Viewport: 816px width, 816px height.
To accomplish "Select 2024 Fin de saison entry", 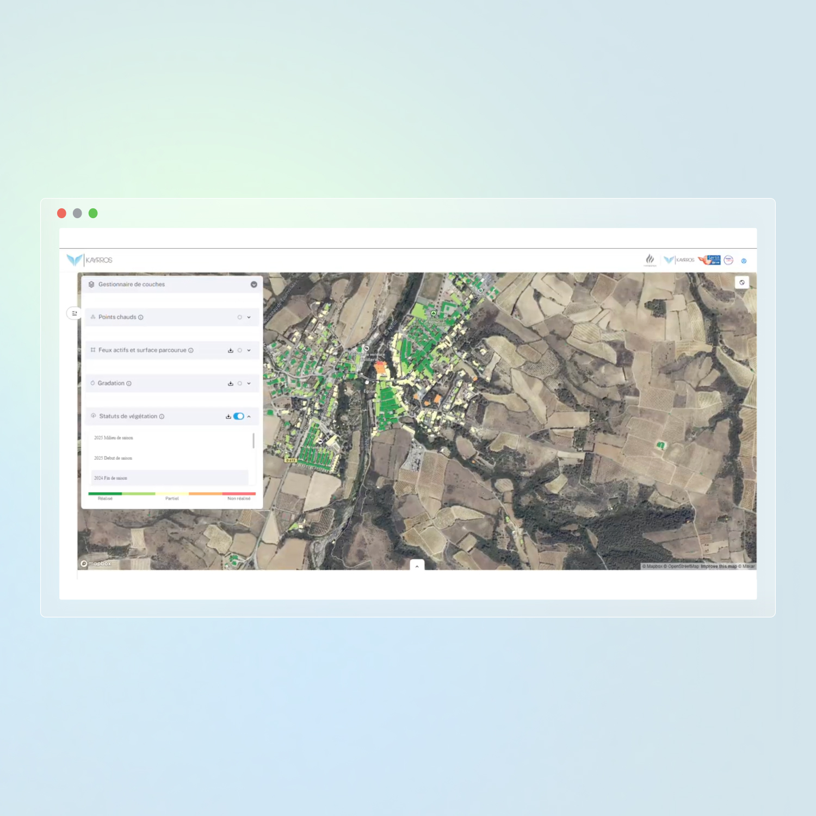I will tap(111, 478).
